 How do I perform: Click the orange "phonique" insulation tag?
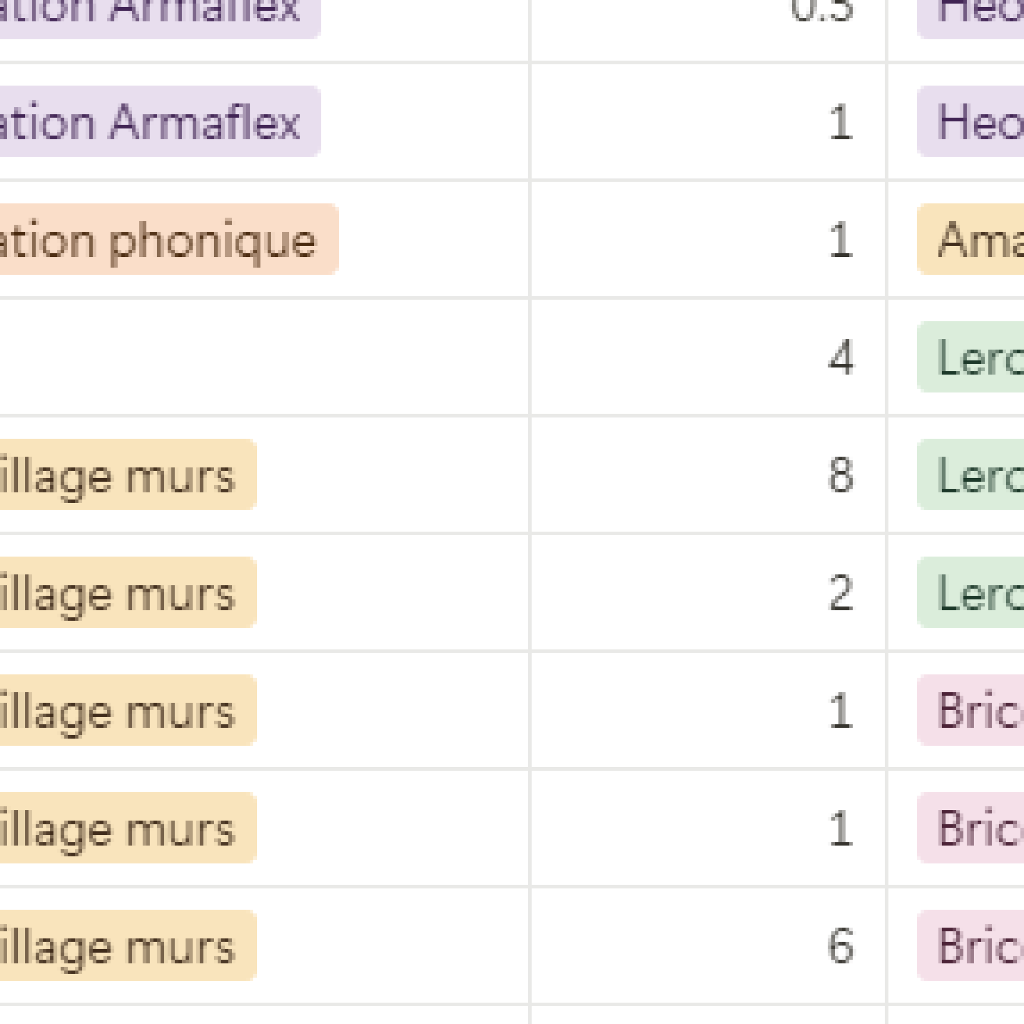169,239
